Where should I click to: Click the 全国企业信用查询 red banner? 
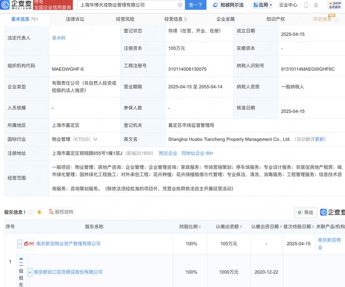pyautogui.click(x=53, y=5)
